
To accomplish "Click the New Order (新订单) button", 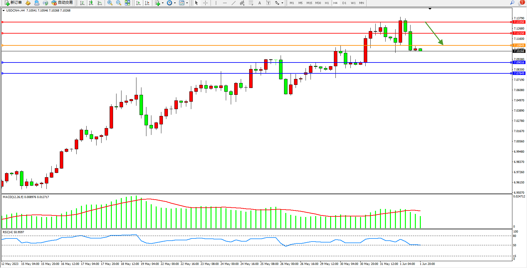I will [13, 3].
